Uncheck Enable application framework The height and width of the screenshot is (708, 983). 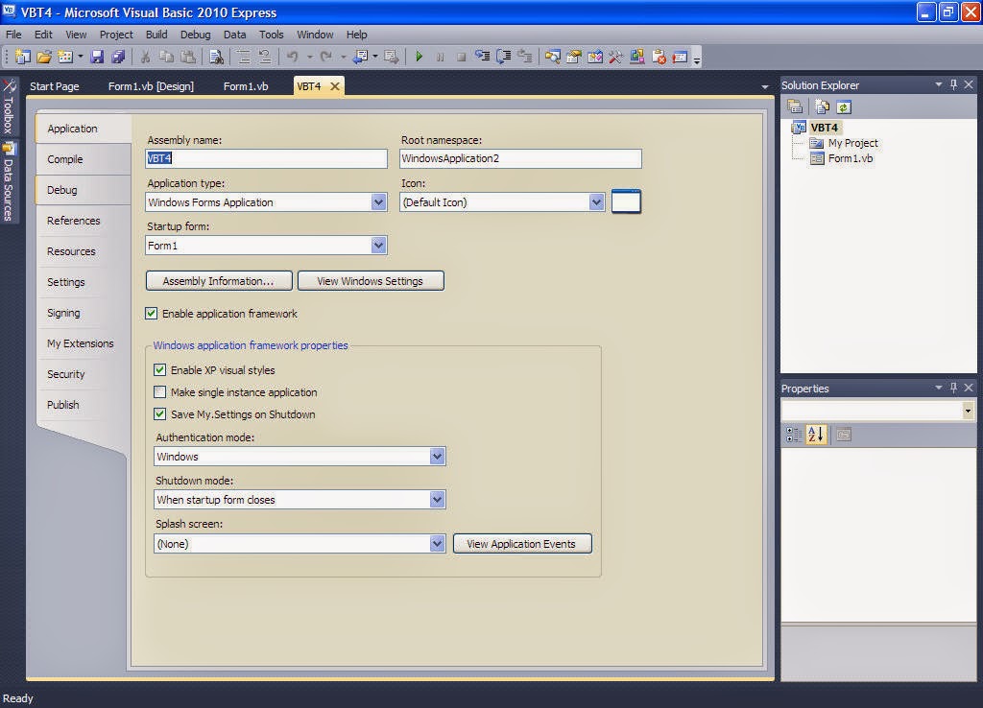[x=151, y=313]
